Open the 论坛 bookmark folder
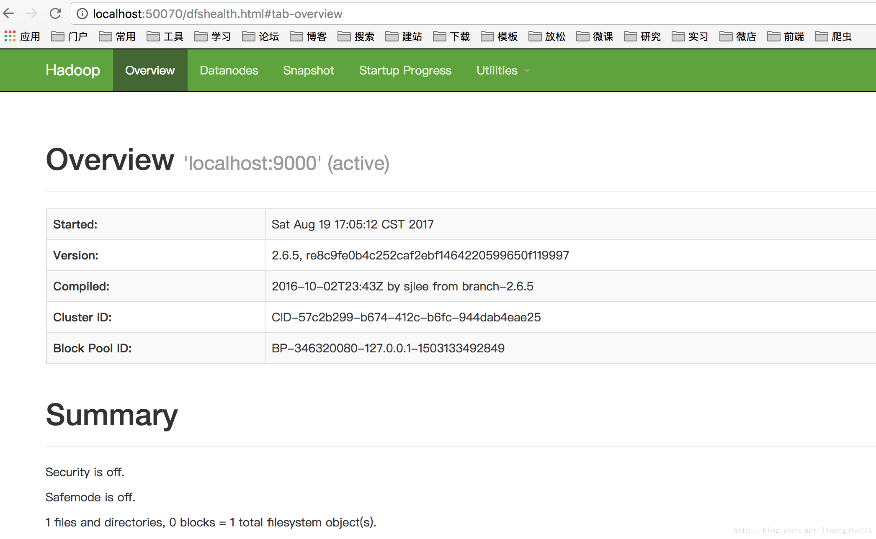 click(260, 36)
